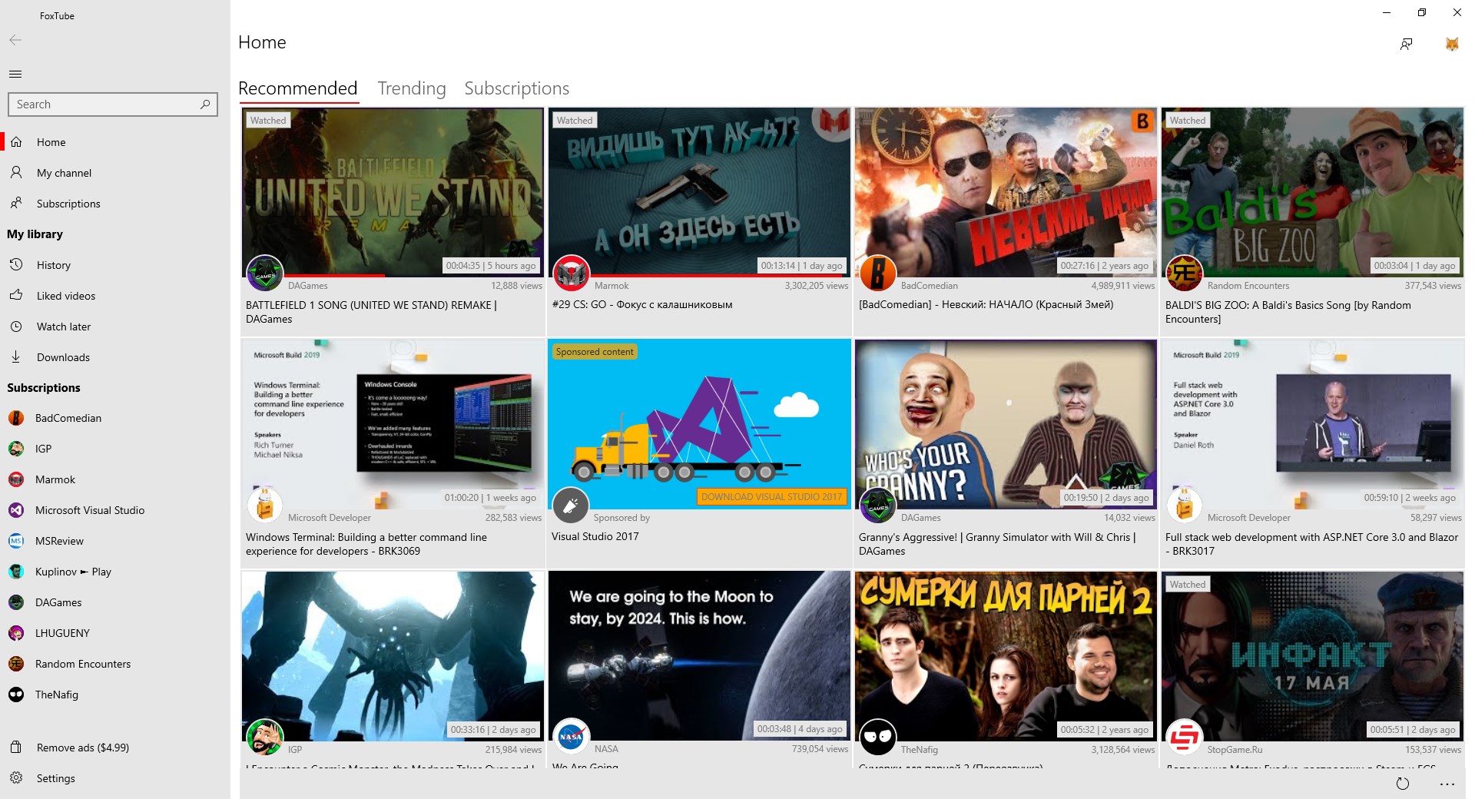The image size is (1475, 799).
Task: Click the MSReview subscription avatar in sidebar
Action: 16,541
